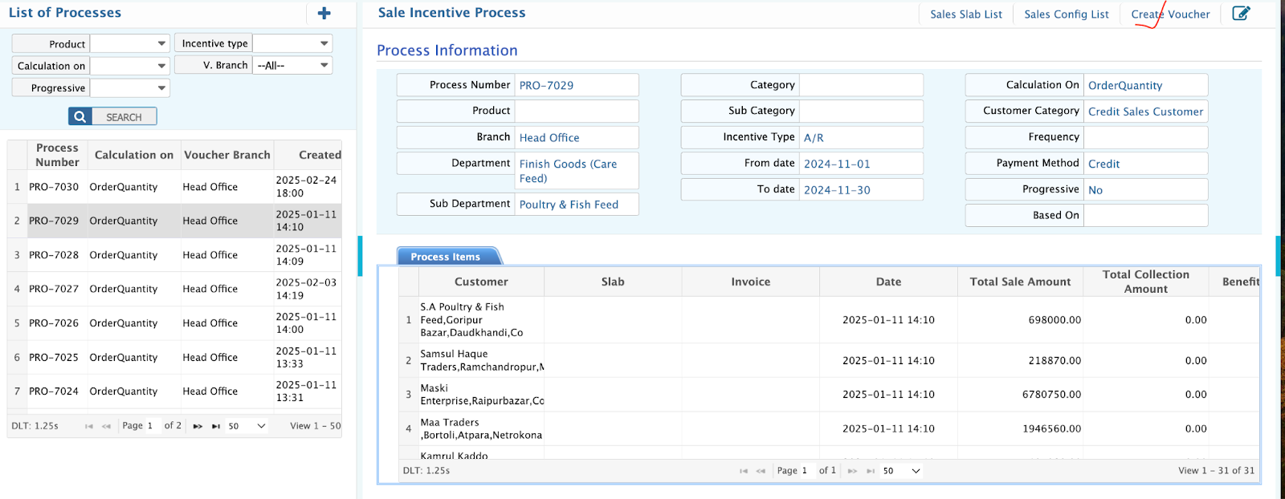Click the Customer Category value Credit Sales Customer
The width and height of the screenshot is (1285, 499).
tap(1145, 112)
